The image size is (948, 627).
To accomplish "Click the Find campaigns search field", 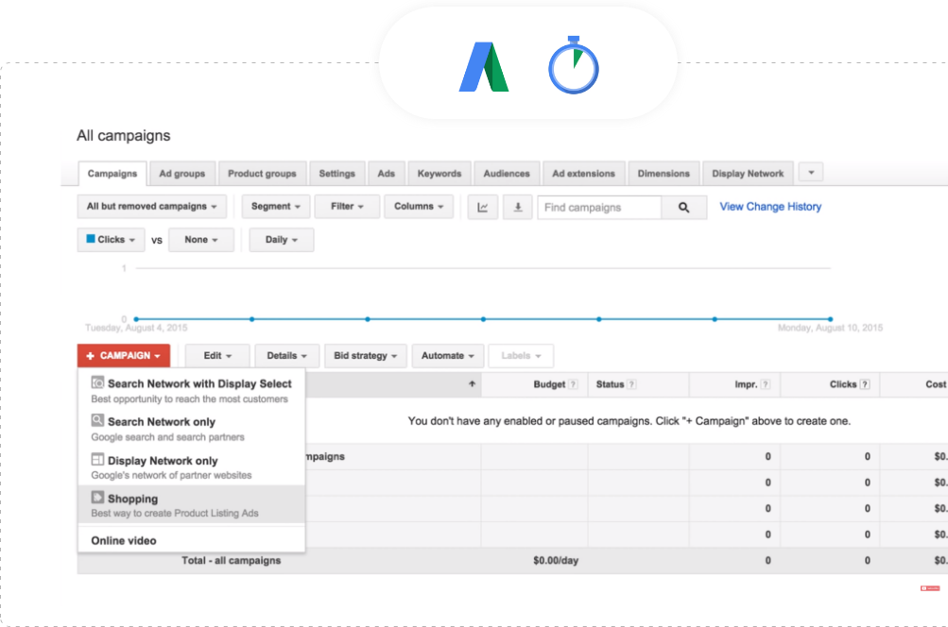I will tap(599, 207).
